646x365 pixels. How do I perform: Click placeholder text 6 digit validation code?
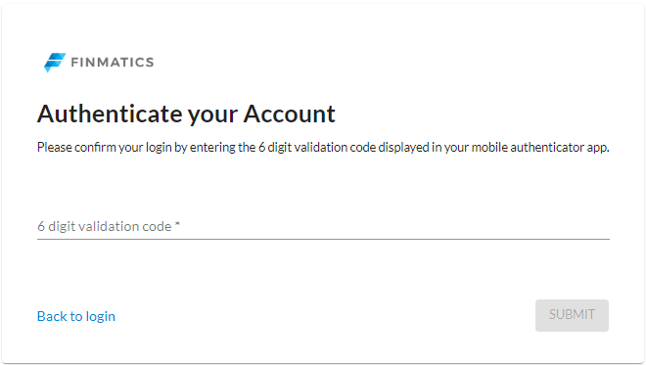(x=104, y=226)
